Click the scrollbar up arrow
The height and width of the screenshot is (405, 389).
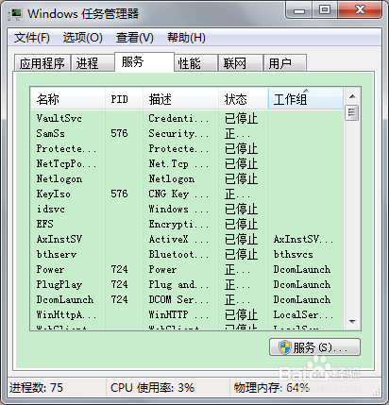pos(352,96)
